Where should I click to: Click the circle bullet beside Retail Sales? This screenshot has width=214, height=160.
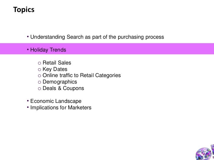coord(39,63)
